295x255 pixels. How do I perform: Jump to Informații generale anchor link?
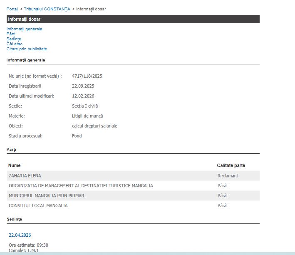(24, 29)
